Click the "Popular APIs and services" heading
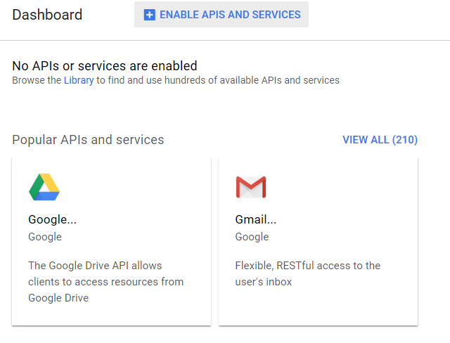The width and height of the screenshot is (450, 343). [88, 140]
